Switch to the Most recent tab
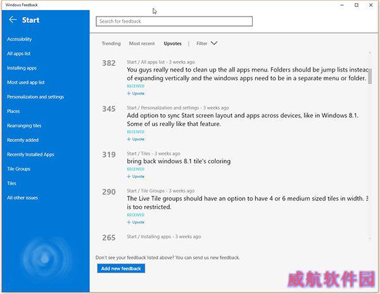380x294 pixels. 142,43
